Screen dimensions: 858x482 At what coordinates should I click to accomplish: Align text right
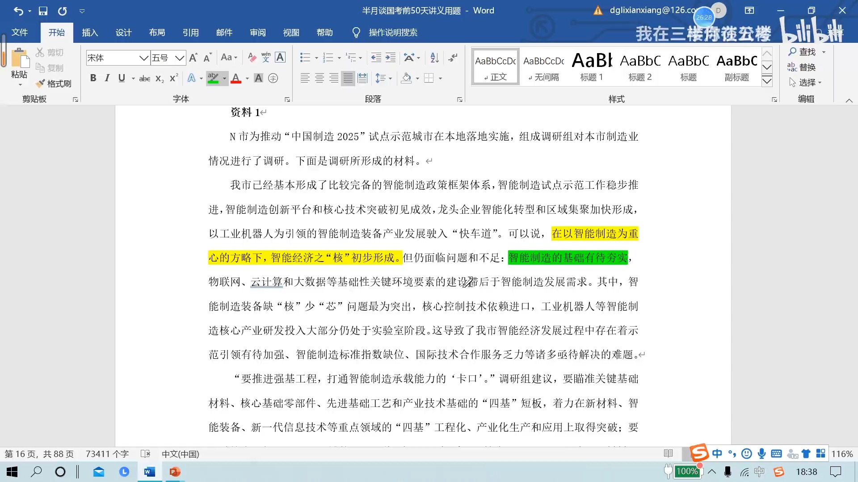point(334,79)
